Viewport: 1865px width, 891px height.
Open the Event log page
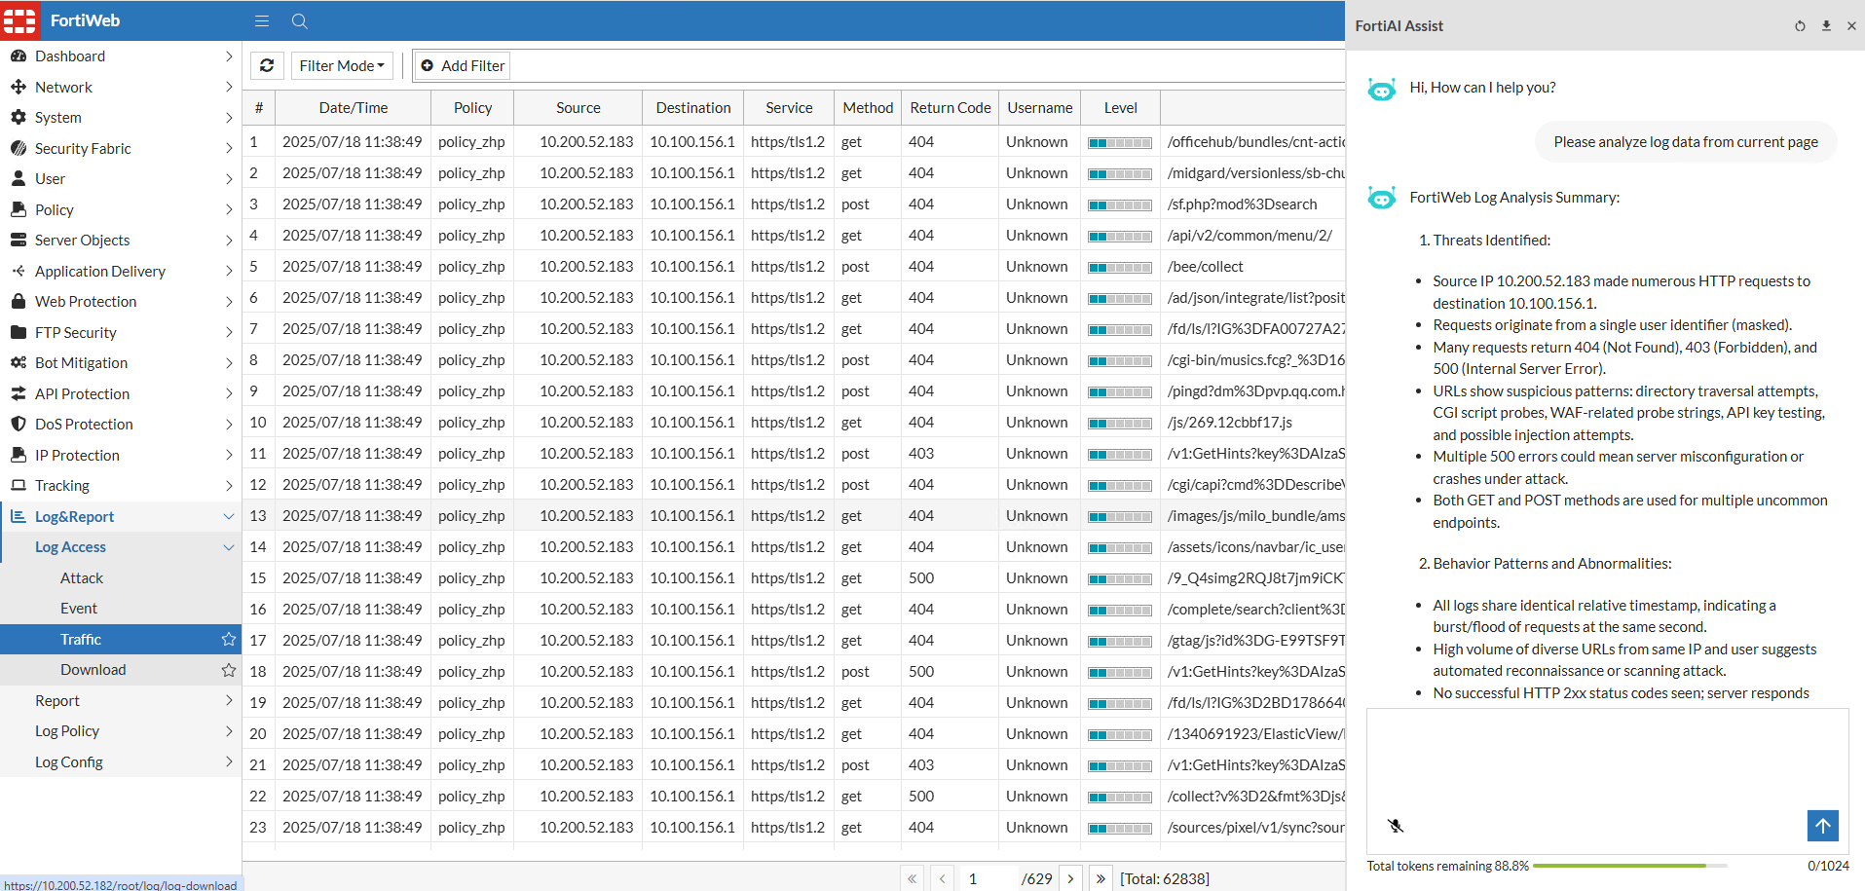click(x=79, y=609)
